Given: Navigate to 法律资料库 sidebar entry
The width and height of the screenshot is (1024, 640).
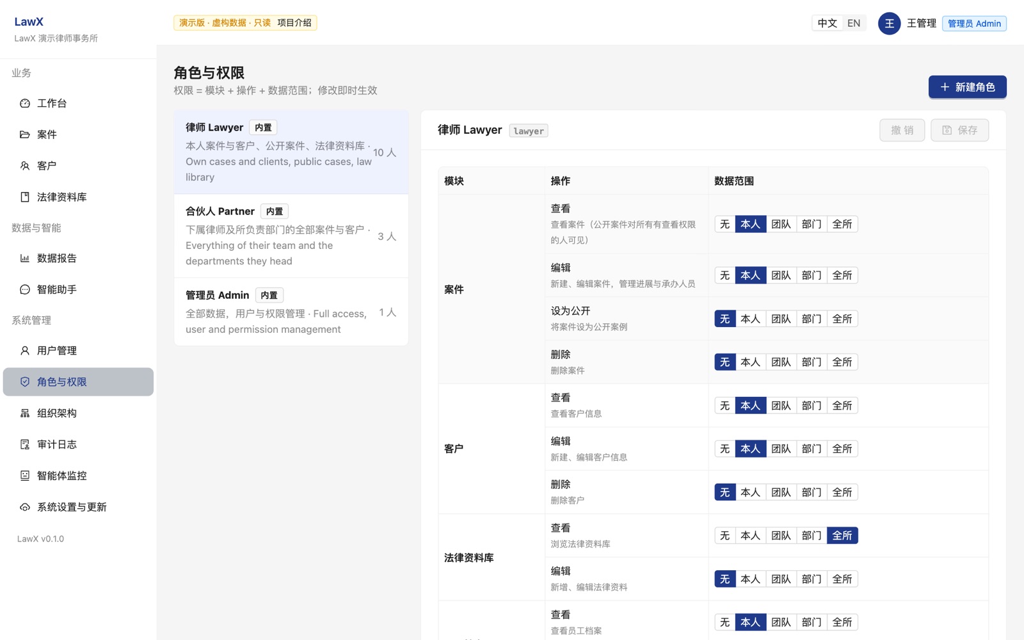Looking at the screenshot, I should [78, 197].
